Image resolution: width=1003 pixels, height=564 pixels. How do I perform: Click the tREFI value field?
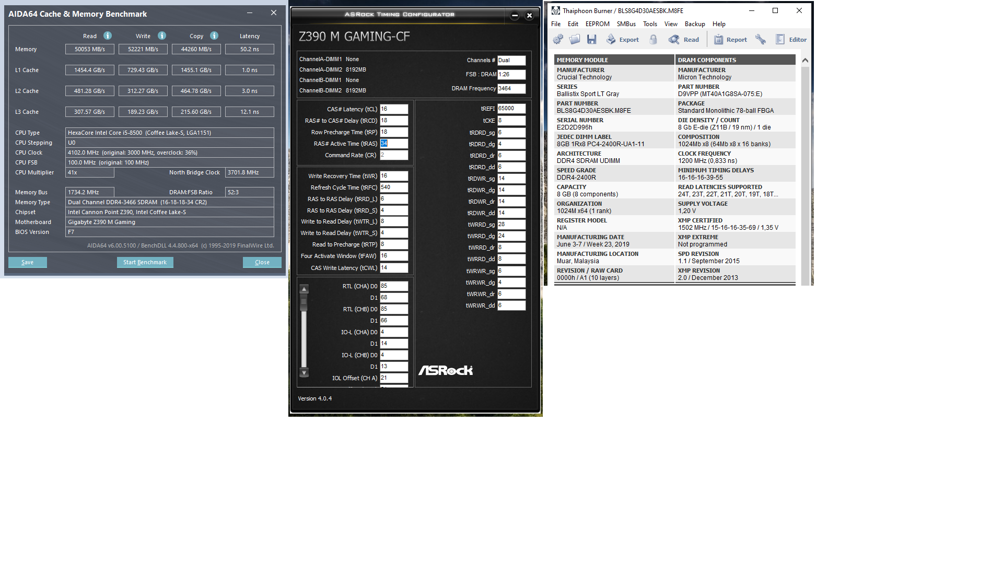click(x=511, y=109)
